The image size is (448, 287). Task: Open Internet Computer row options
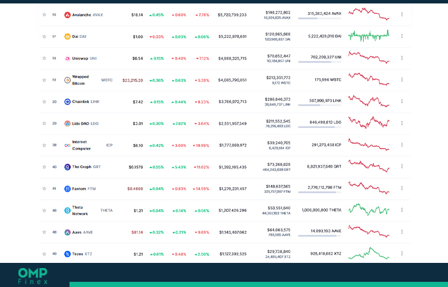click(401, 145)
